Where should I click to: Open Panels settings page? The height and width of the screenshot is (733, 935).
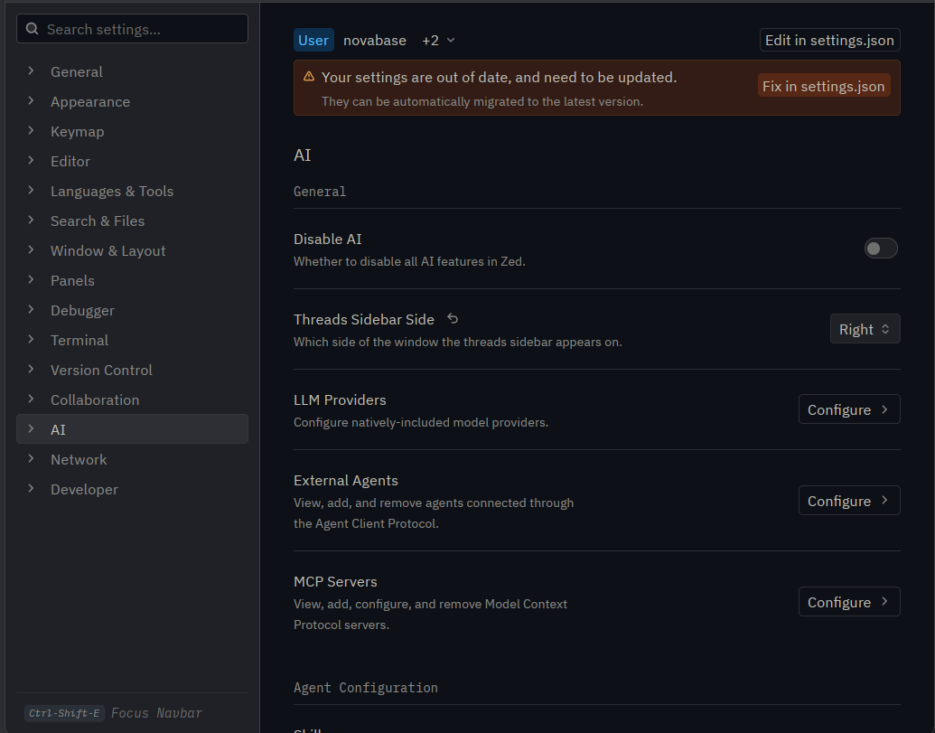click(132, 280)
